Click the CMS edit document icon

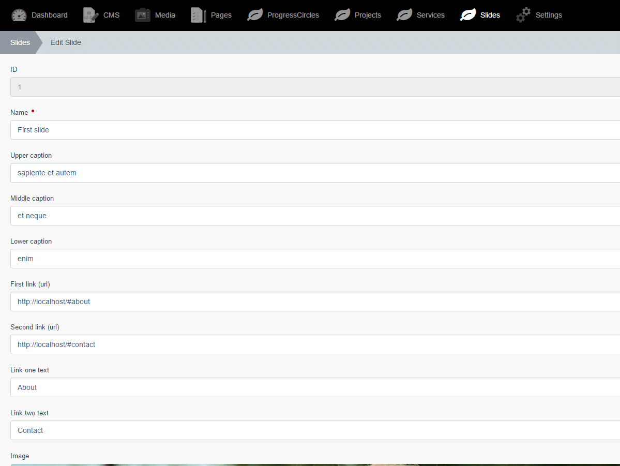tap(90, 15)
